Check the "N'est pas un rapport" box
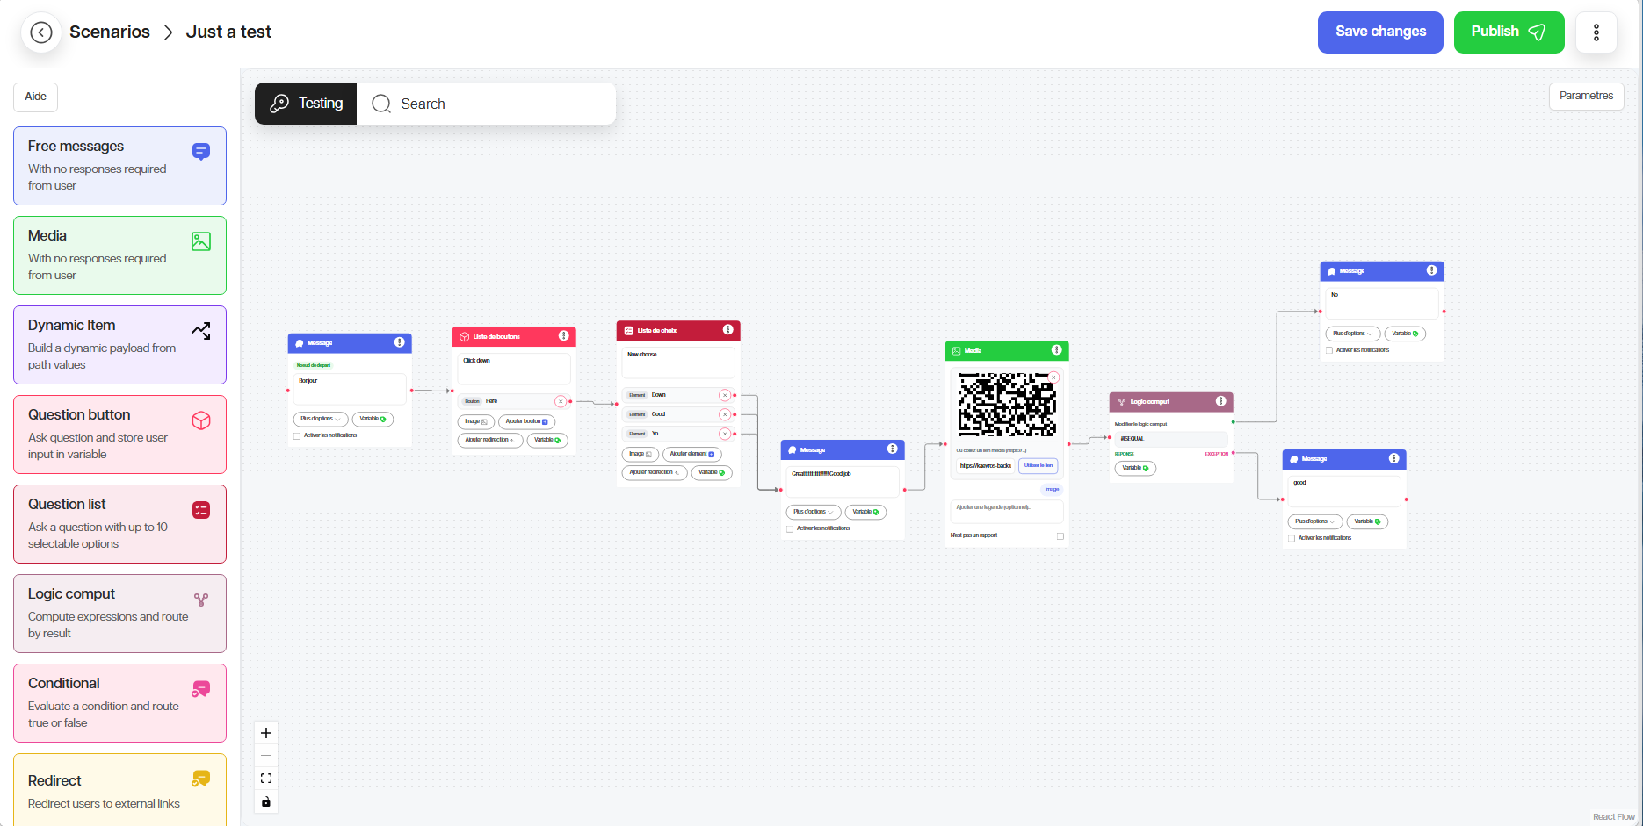 tap(1060, 535)
